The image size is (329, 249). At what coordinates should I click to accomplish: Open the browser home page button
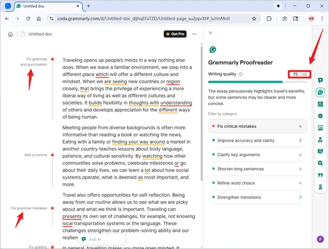tap(39, 19)
